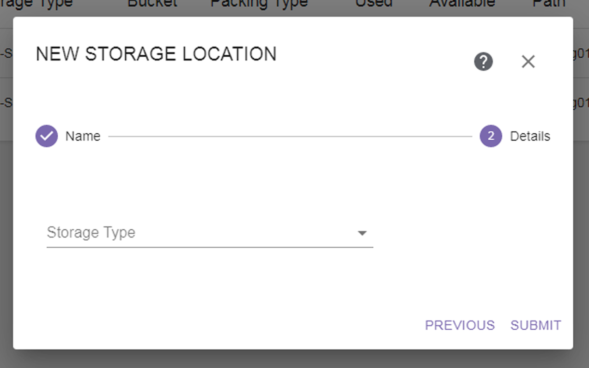Go back using the PREVIOUS button
Image resolution: width=589 pixels, height=368 pixels.
[460, 325]
